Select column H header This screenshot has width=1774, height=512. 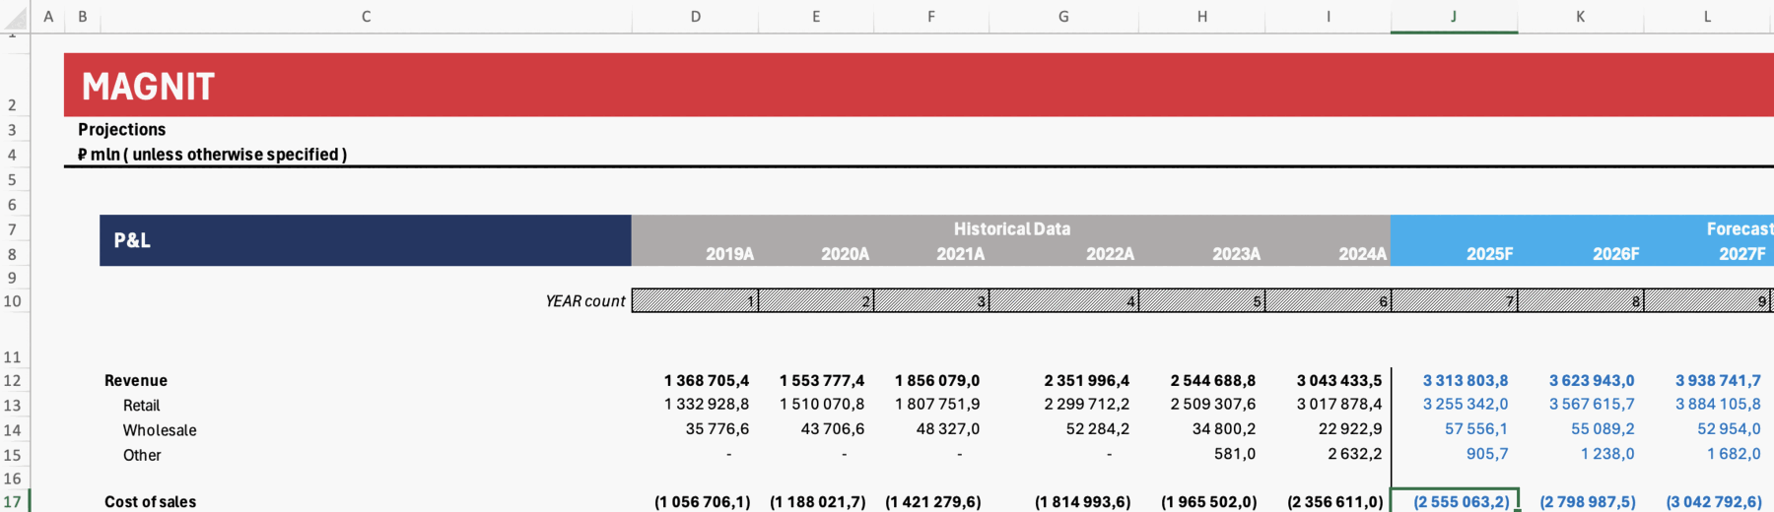(x=1202, y=17)
